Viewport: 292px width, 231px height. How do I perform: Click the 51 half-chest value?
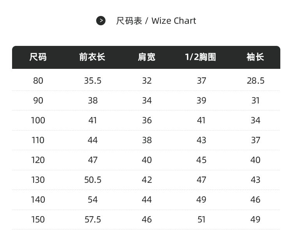point(201,220)
